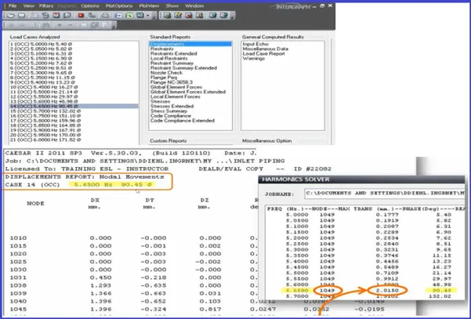Viewport: 471px width, 319px height.
Task: Open the PlotView menu
Action: tap(149, 5)
